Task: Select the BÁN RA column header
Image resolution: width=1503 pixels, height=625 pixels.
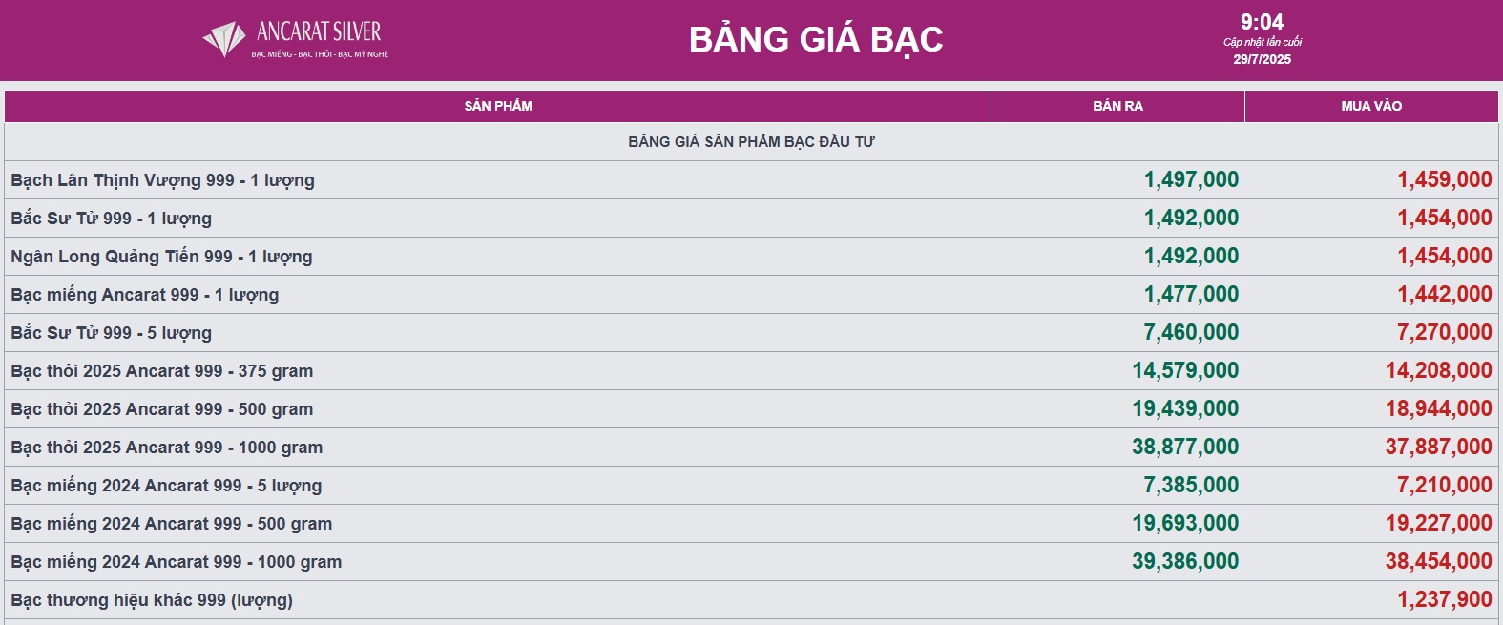Action: pyautogui.click(x=1118, y=106)
